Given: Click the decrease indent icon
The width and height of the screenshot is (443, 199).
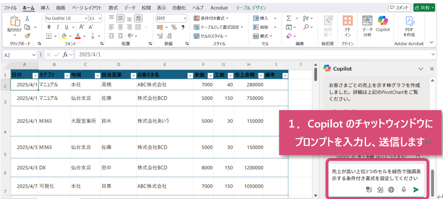Looking at the screenshot, I should [112, 36].
